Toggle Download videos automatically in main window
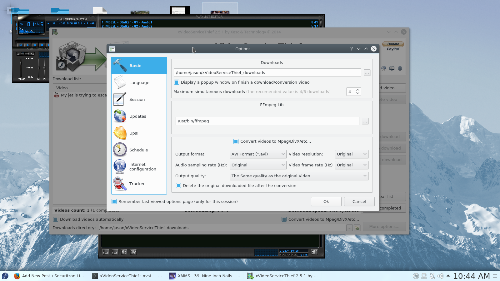Image resolution: width=500 pixels, height=281 pixels. 56,219
